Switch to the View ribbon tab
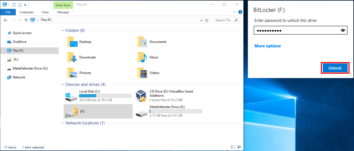The image size is (354, 151). coord(45,12)
